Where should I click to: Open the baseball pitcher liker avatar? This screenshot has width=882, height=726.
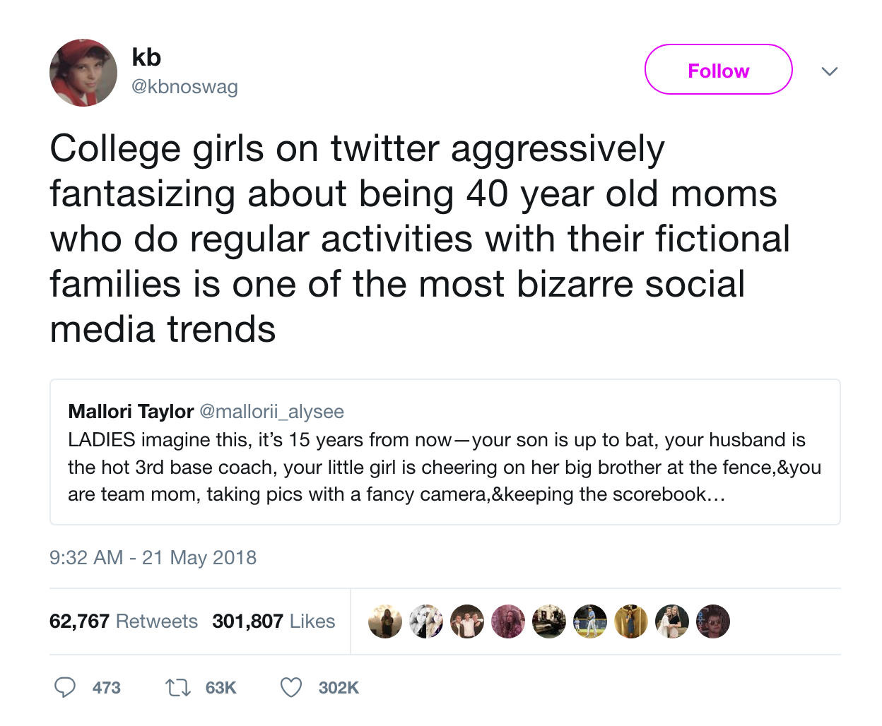tap(590, 621)
